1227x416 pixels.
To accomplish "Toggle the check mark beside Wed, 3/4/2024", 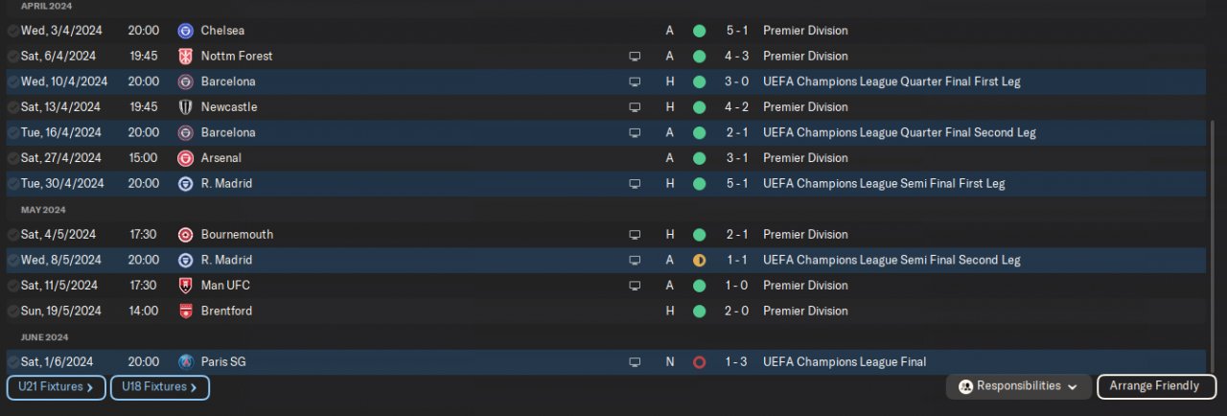I will (x=12, y=31).
